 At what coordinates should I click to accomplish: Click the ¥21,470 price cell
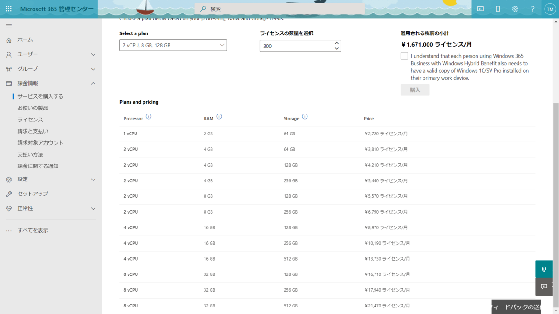[387, 306]
